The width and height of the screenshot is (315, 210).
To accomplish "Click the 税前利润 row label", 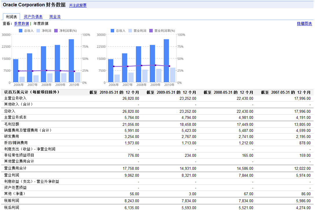I will (x=12, y=200).
